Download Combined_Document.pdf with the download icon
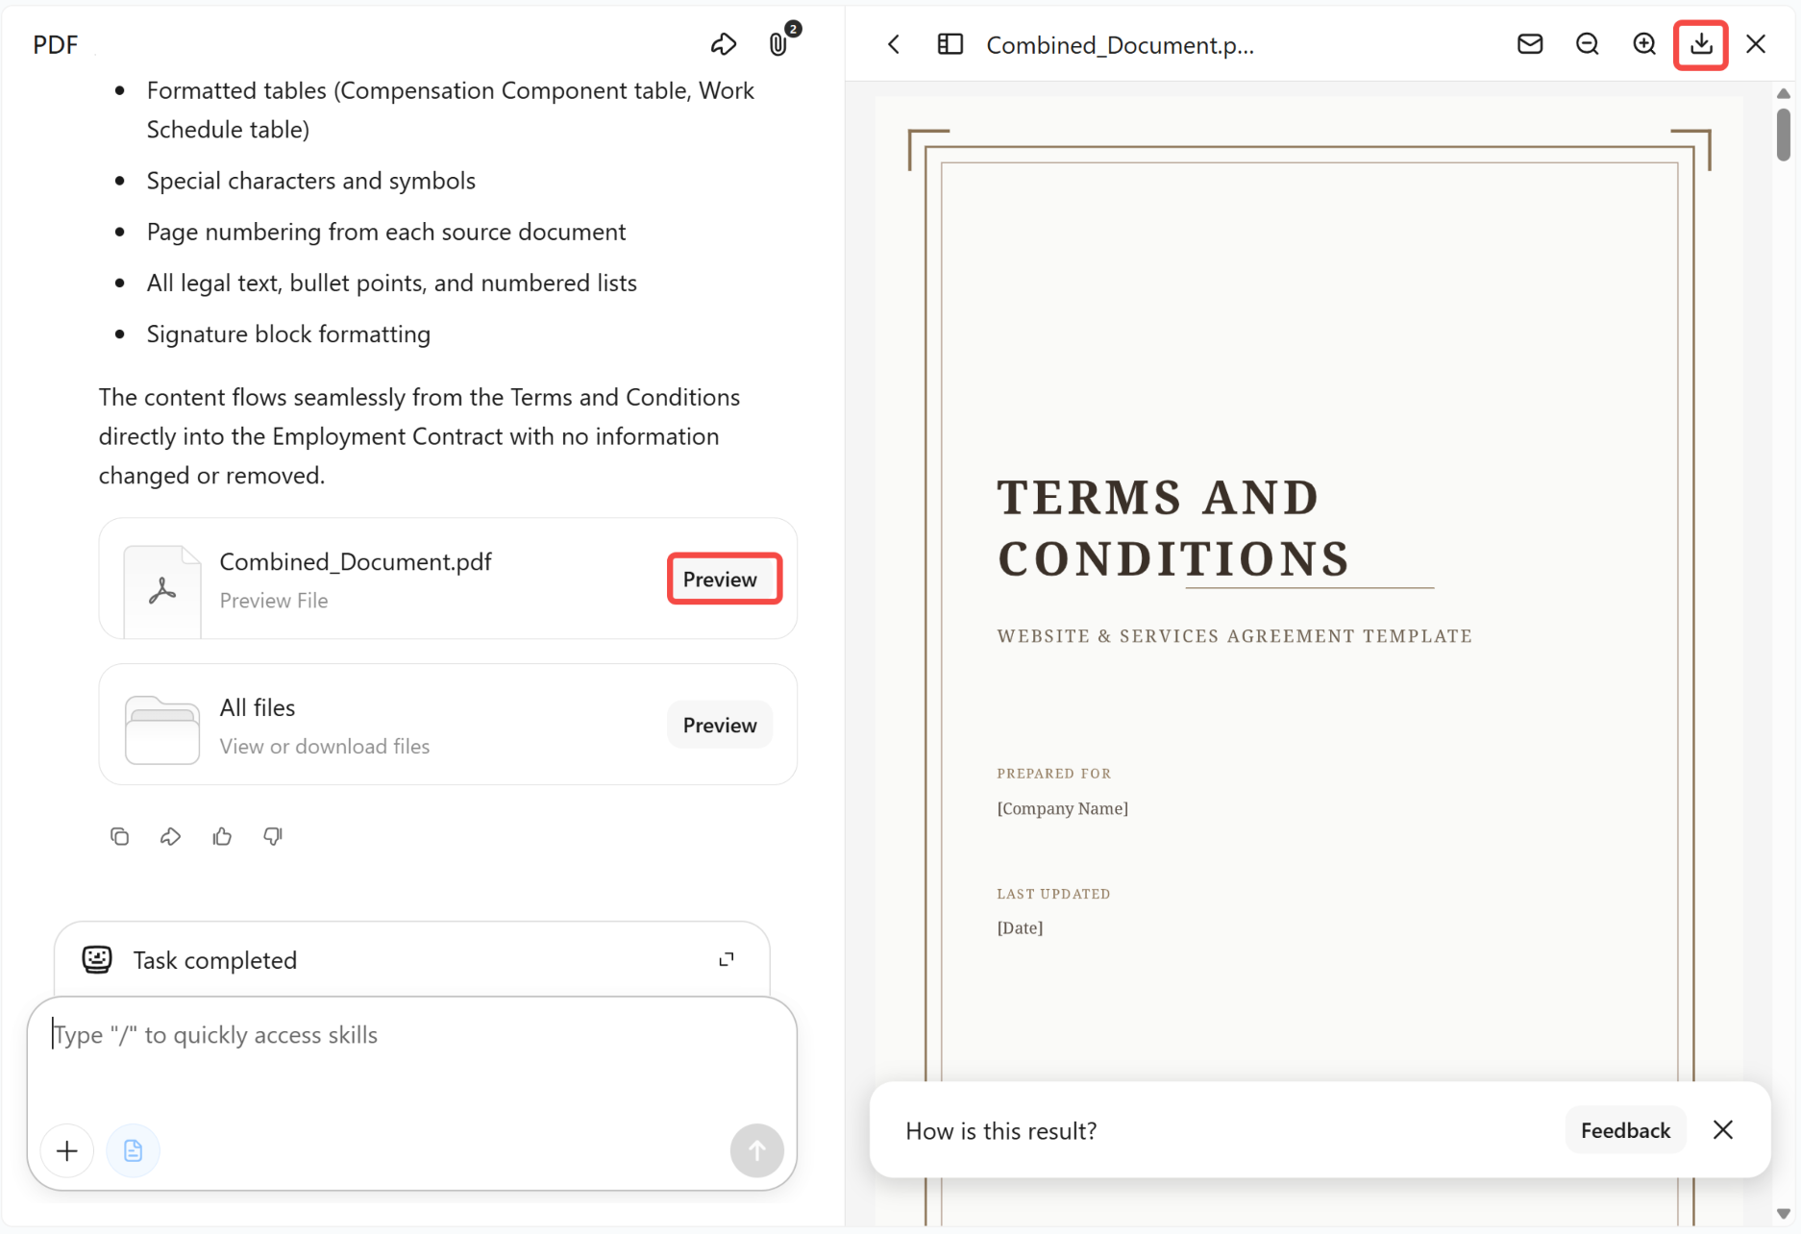This screenshot has height=1234, width=1801. tap(1701, 44)
